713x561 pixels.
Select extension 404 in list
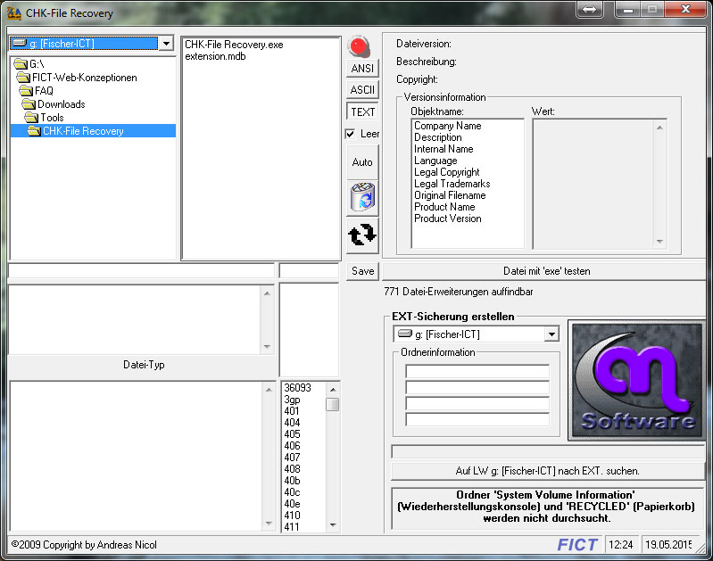point(292,423)
